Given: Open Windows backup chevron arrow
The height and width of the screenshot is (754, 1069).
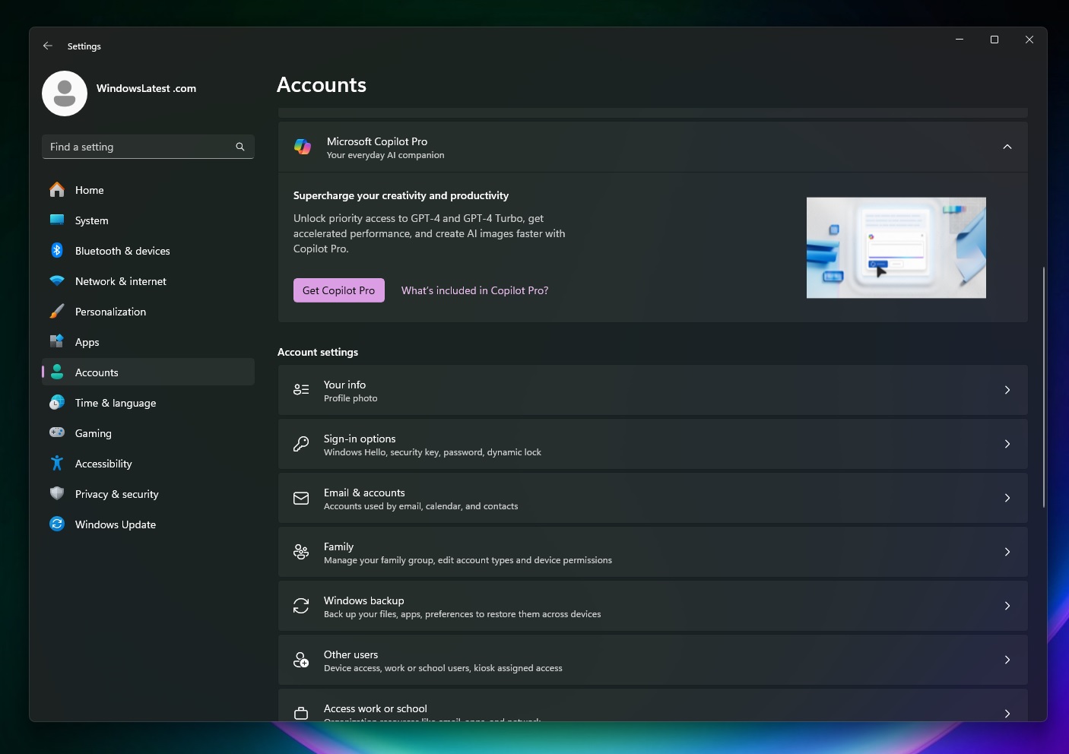Looking at the screenshot, I should coord(1007,606).
